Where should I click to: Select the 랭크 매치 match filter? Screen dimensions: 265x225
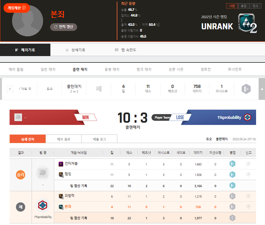144,69
